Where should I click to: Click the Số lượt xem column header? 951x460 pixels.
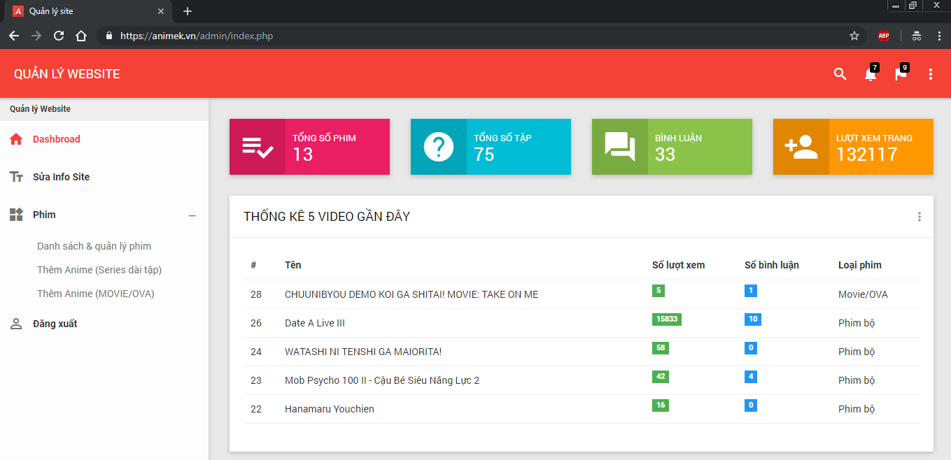coord(679,265)
